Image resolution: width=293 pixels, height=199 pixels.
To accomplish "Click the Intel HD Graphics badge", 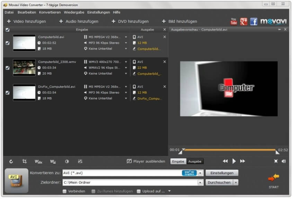I will coord(189,173).
